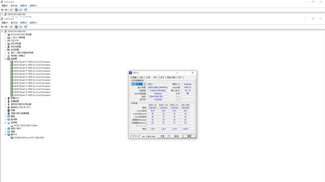The height and width of the screenshot is (182, 325).
Task: Select the NVIDIA GeForce GTX 1060 6GB device
Action: point(29,138)
